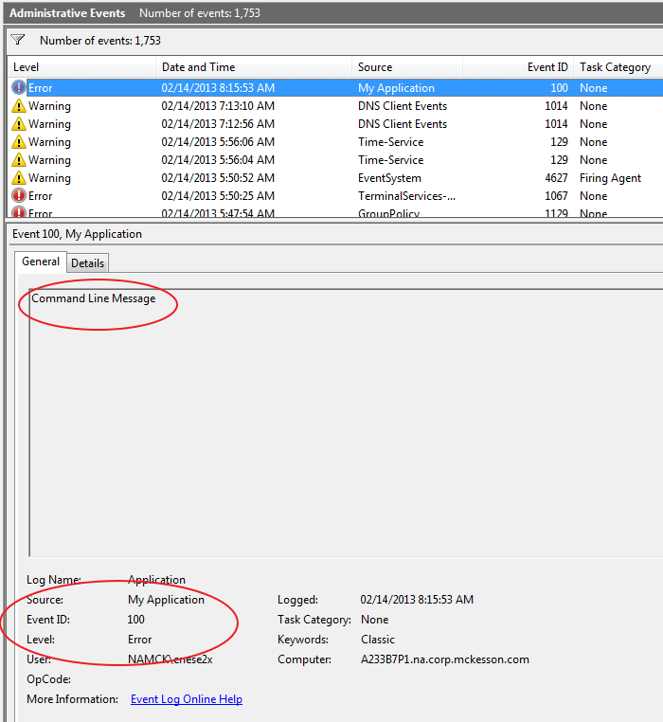Click warning icon for 5:56:04 AM Time-Service event

(18, 160)
